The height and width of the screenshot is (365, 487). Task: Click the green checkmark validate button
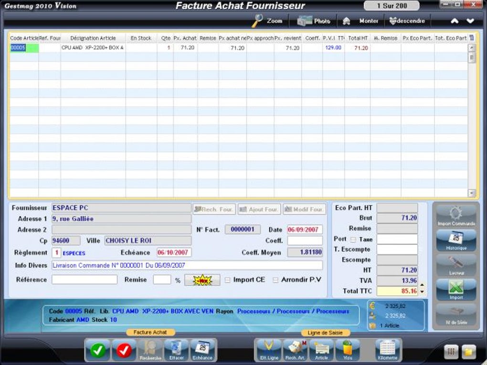tap(97, 350)
